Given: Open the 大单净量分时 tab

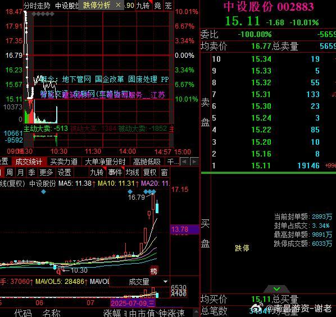Looking at the screenshot, I should (105, 162).
